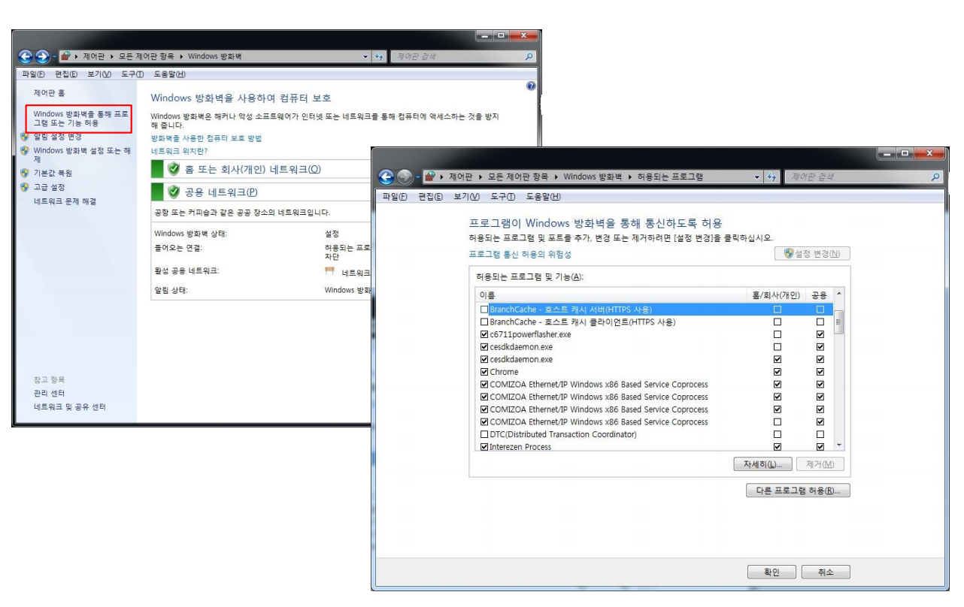This screenshot has height=607, width=964.
Task: Click green shield icon for 홈 또는 회사 네트워크
Action: [x=174, y=169]
